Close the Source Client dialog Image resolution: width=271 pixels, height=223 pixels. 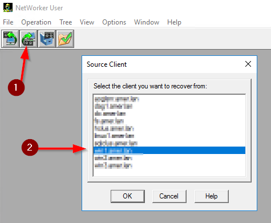click(x=248, y=64)
